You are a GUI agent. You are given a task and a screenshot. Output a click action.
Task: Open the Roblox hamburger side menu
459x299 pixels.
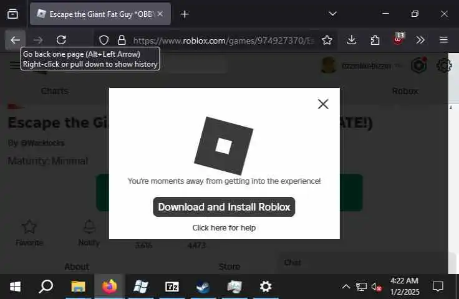(15, 65)
